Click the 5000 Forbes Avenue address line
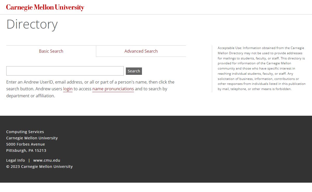This screenshot has height=192, width=312. pos(25,144)
